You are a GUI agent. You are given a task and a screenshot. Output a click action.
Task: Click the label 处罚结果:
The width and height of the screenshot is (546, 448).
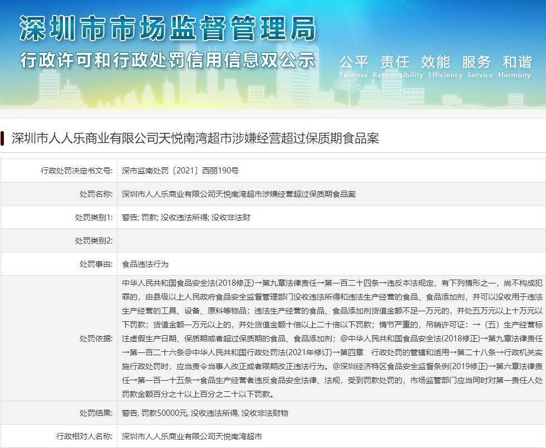[96, 412]
